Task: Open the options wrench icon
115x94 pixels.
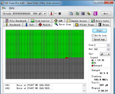Action: pyautogui.click(x=89, y=14)
